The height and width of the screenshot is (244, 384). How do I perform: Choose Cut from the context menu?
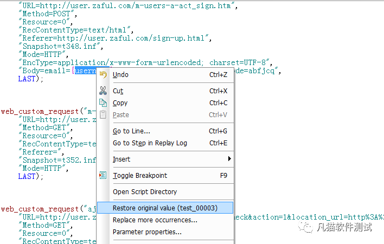point(165,91)
